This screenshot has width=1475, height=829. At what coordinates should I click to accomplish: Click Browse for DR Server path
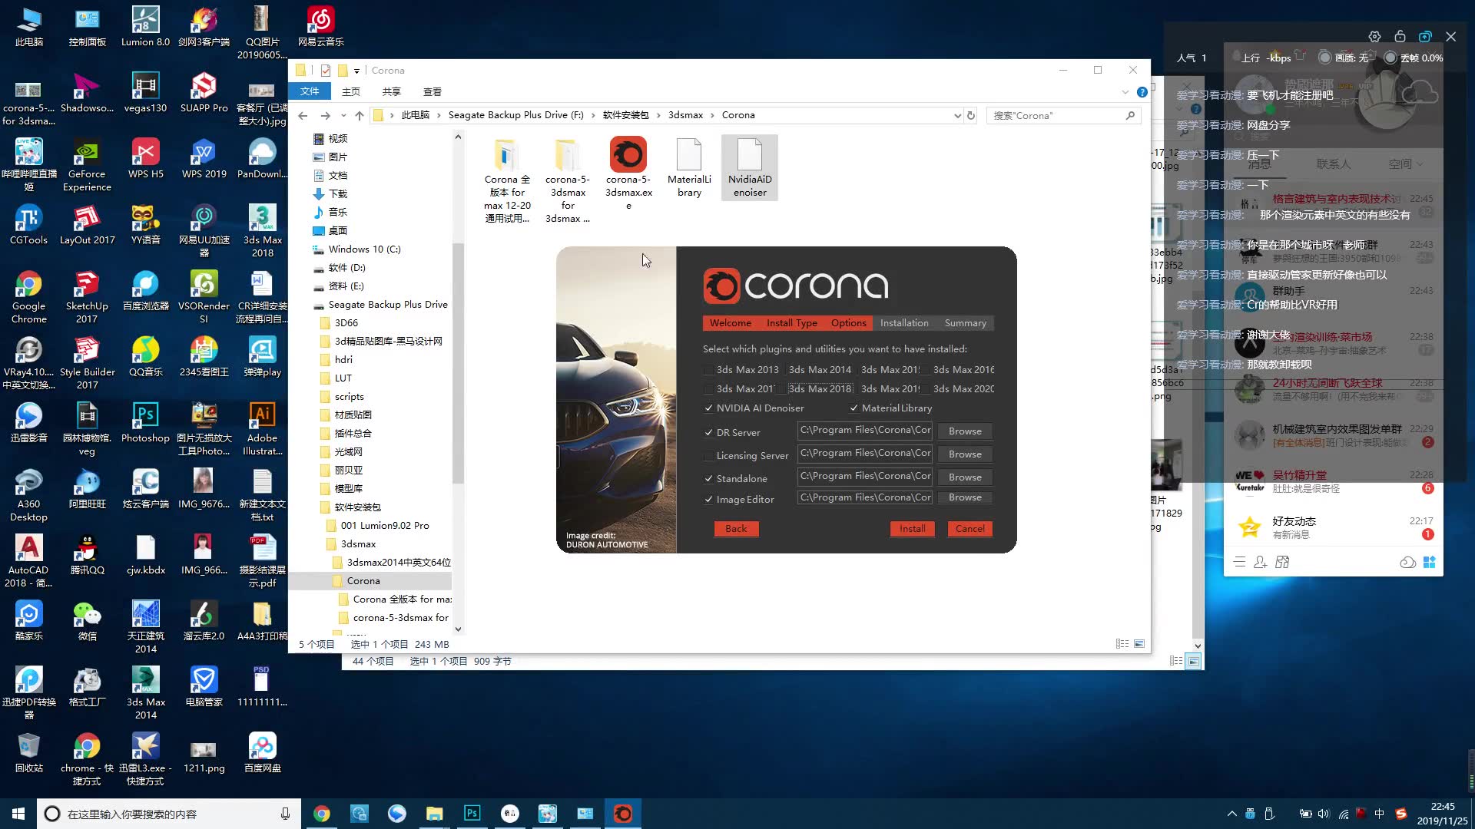click(x=965, y=431)
